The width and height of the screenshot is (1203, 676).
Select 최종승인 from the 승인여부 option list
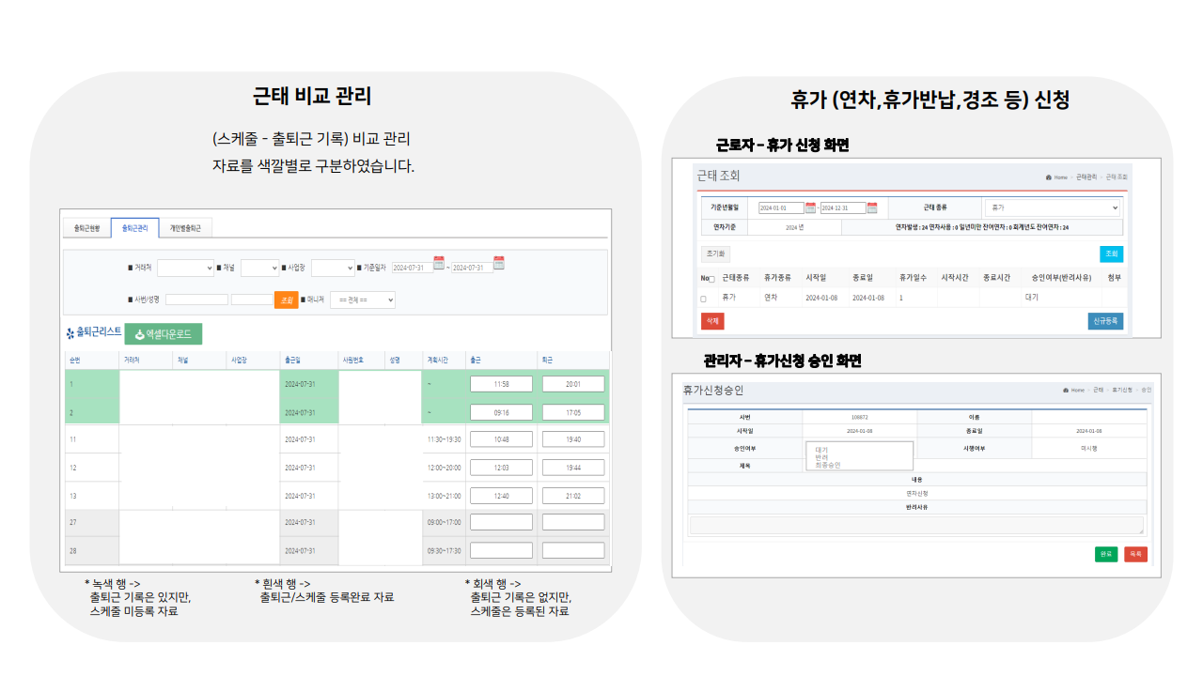[x=829, y=465]
